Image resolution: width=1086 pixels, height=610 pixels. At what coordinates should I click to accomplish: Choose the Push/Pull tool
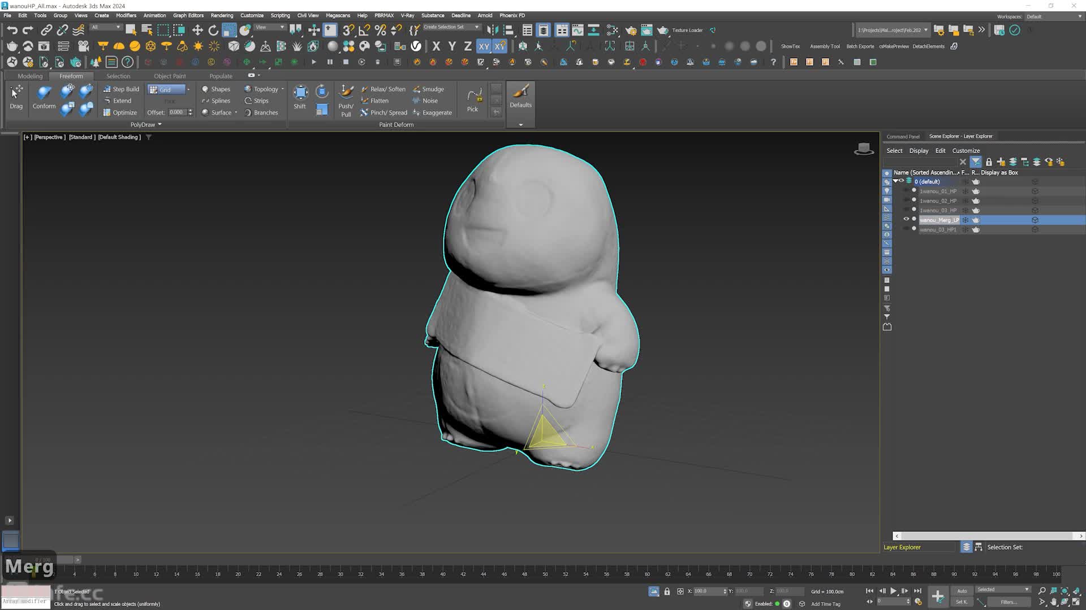346,101
